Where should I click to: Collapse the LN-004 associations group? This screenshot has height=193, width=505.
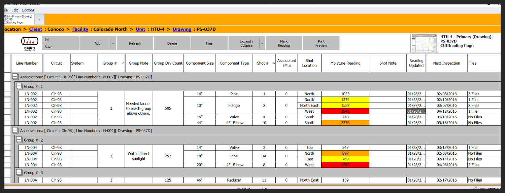point(15,130)
